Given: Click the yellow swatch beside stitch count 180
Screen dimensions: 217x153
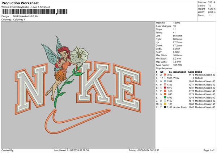Looking at the screenshot, I should (165, 104).
